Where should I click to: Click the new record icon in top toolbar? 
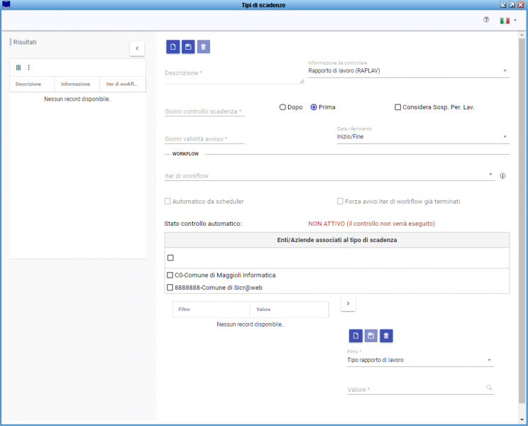click(x=173, y=47)
